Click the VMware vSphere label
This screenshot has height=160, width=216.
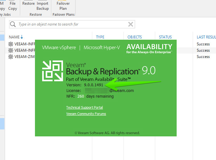[59, 48]
